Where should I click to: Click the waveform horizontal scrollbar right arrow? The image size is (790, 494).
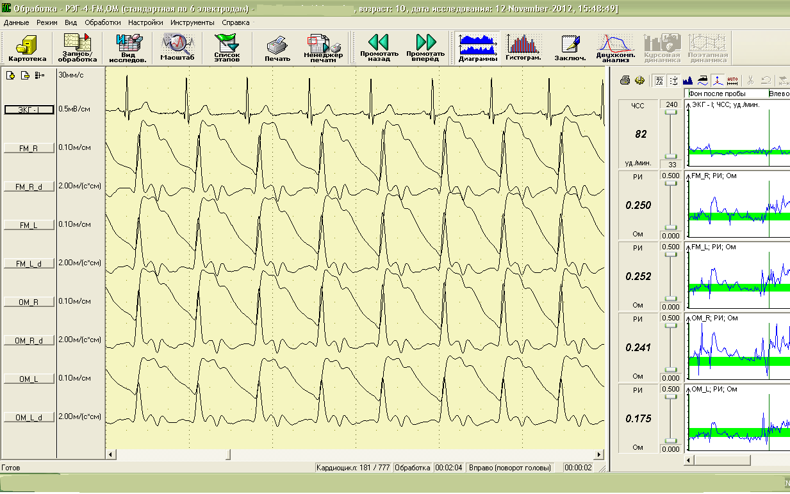point(599,454)
